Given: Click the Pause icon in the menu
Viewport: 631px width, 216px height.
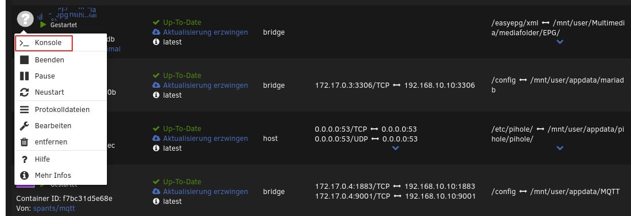Looking at the screenshot, I should coord(24,76).
